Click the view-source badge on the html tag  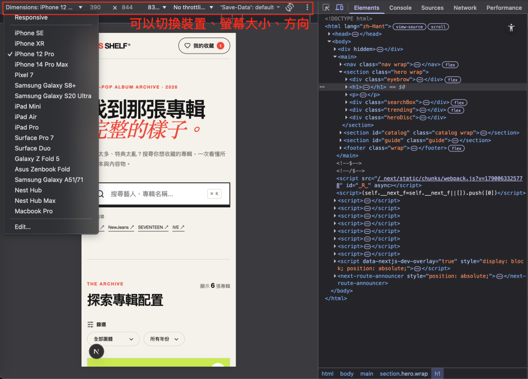(x=409, y=27)
